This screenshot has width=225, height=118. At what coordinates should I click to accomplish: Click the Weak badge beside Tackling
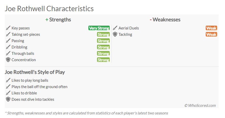211,34
